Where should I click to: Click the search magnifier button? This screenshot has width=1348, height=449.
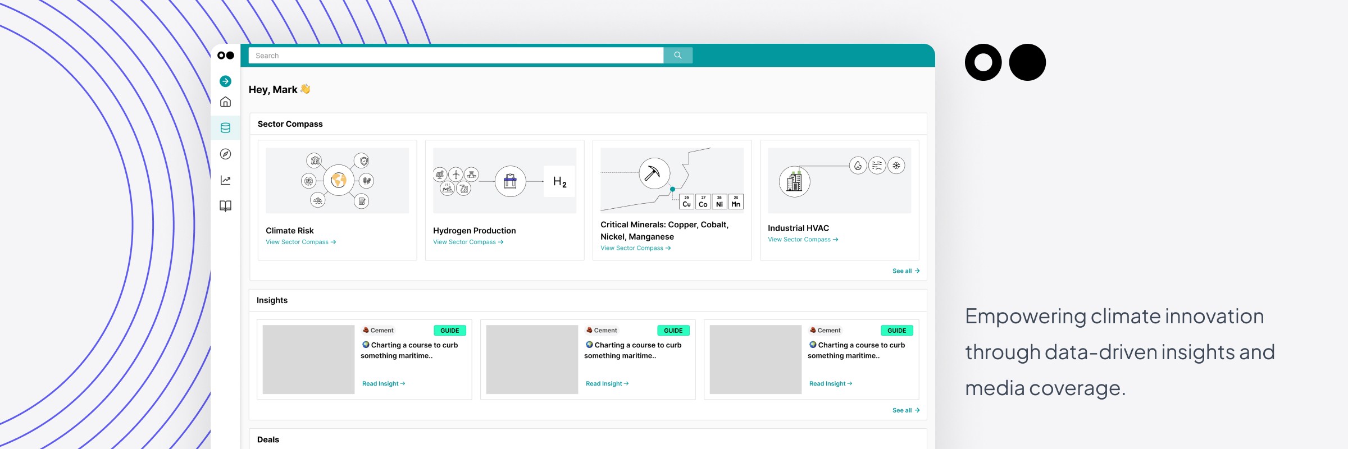pos(678,56)
